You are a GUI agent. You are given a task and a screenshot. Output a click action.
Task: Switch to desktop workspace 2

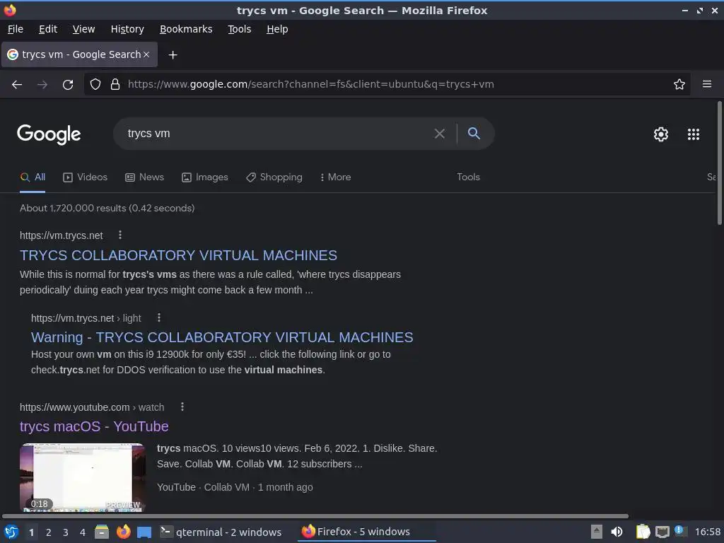coord(49,532)
